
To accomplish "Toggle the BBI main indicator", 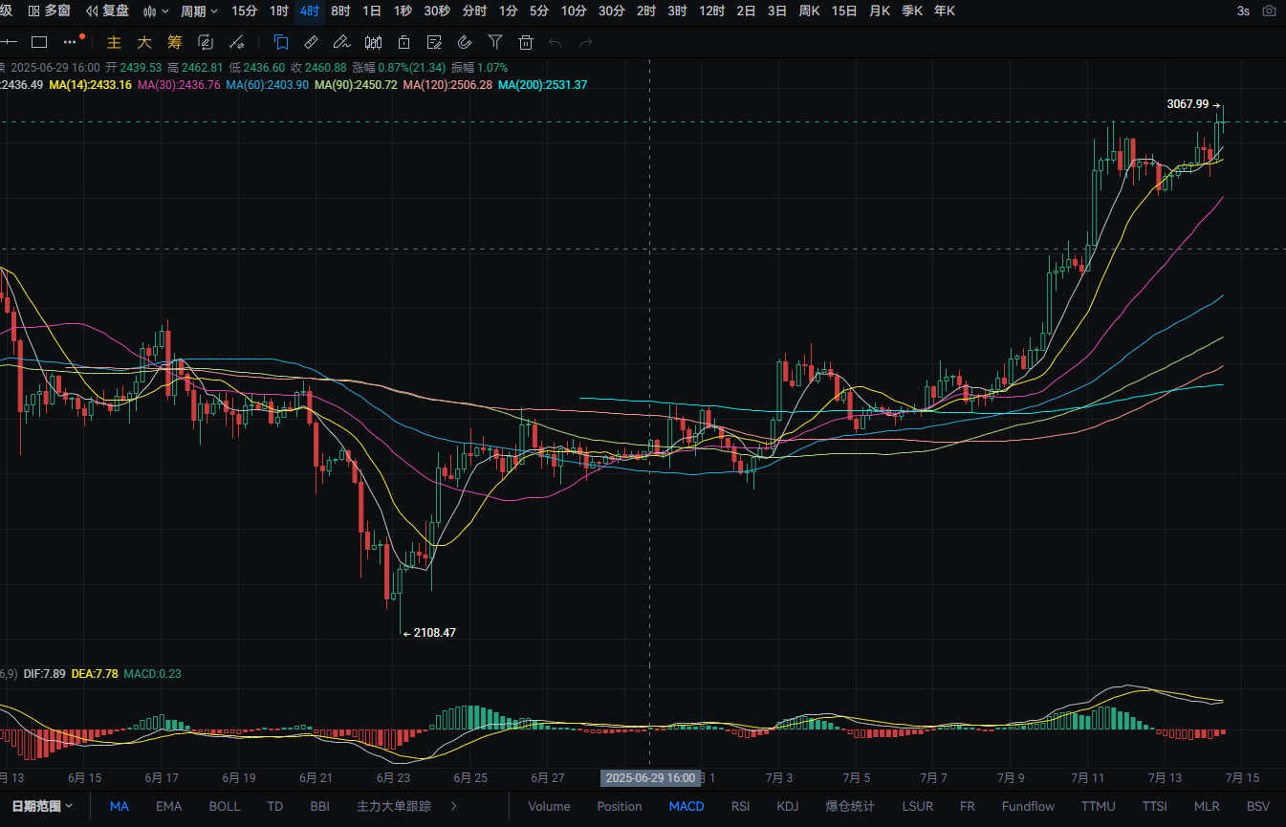I will [320, 806].
